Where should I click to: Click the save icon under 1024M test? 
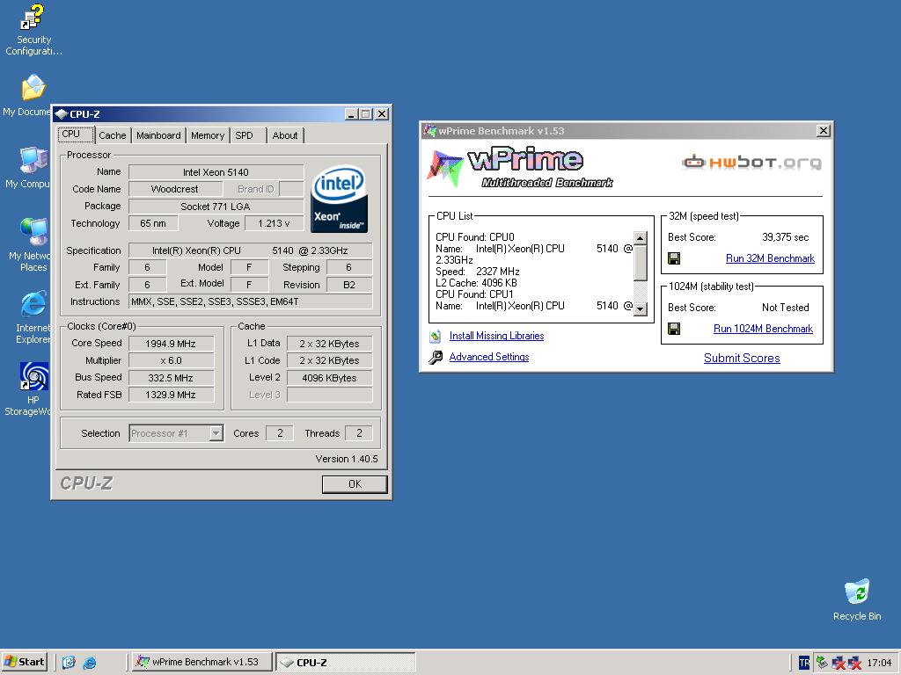point(674,329)
